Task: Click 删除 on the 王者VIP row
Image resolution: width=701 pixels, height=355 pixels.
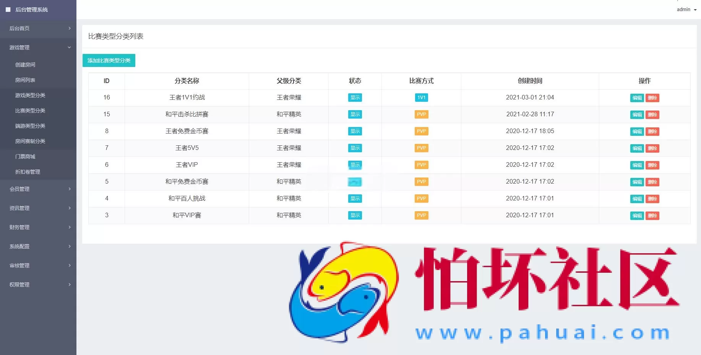Action: (x=653, y=165)
